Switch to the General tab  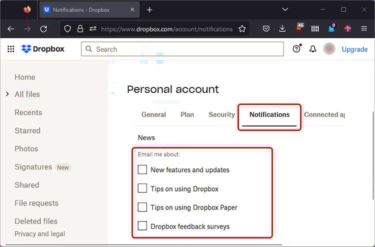[153, 115]
